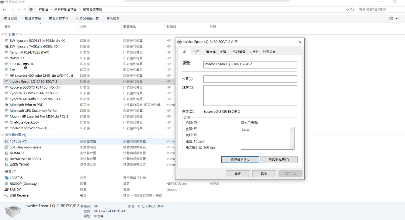
Task: Collapse the 印表機 (16) group
Action: (3, 34)
